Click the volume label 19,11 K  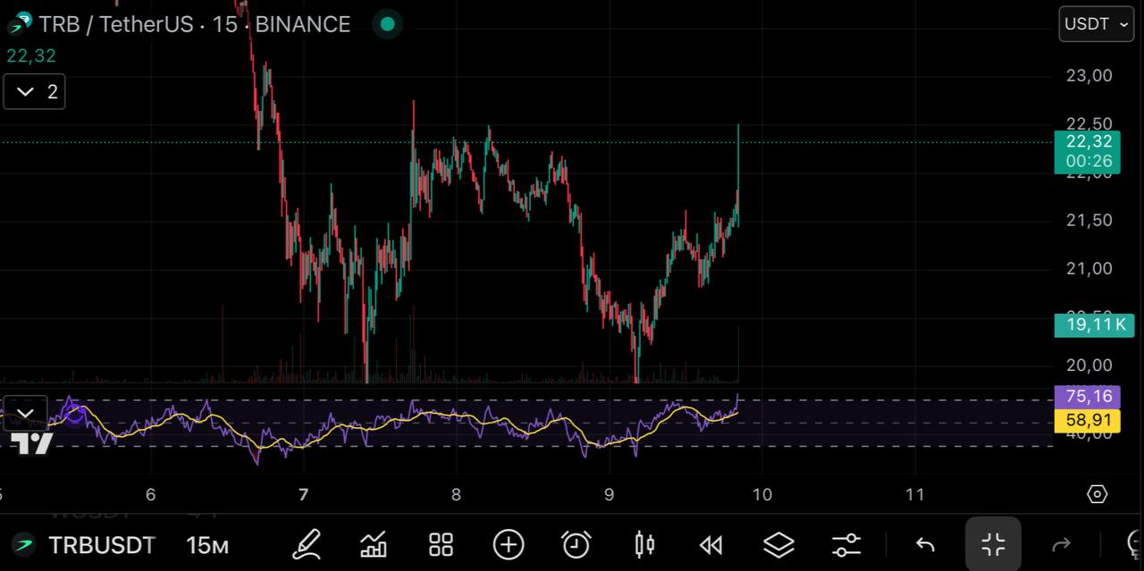[x=1096, y=324]
